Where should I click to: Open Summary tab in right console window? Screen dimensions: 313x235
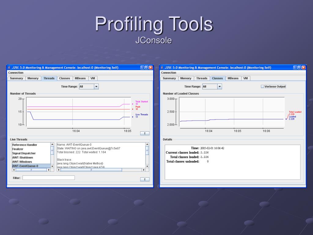pyautogui.click(x=169, y=78)
